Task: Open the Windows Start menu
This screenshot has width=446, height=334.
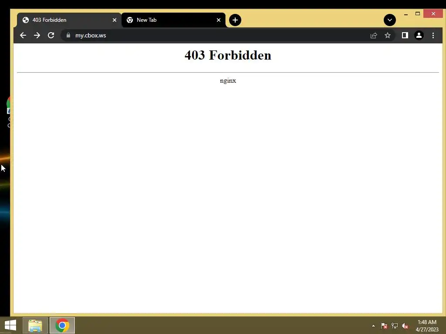Action: pyautogui.click(x=10, y=325)
